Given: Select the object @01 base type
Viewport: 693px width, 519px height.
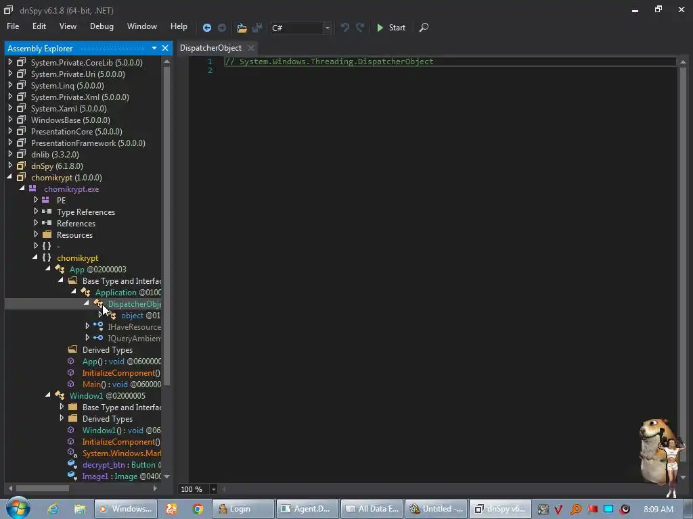Looking at the screenshot, I should pos(141,316).
